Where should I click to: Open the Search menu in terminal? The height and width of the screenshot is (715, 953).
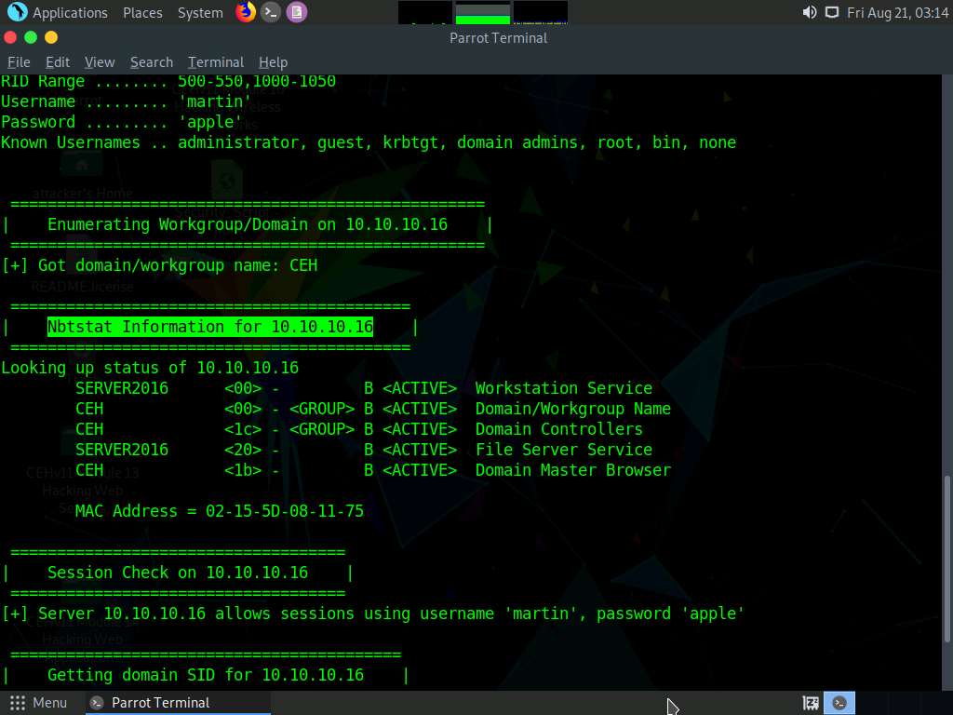(152, 62)
